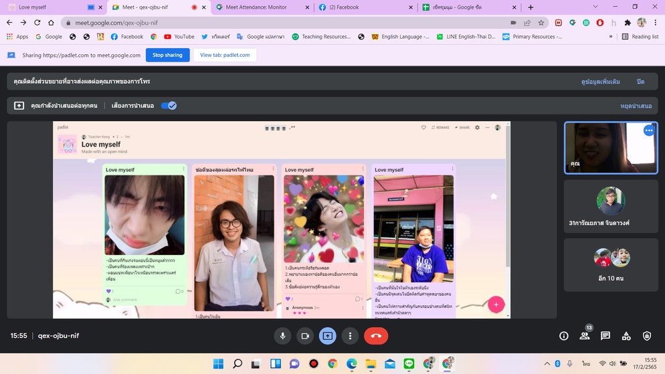
Task: Open the Apps shortcut in bookmarks bar
Action: pos(17,37)
